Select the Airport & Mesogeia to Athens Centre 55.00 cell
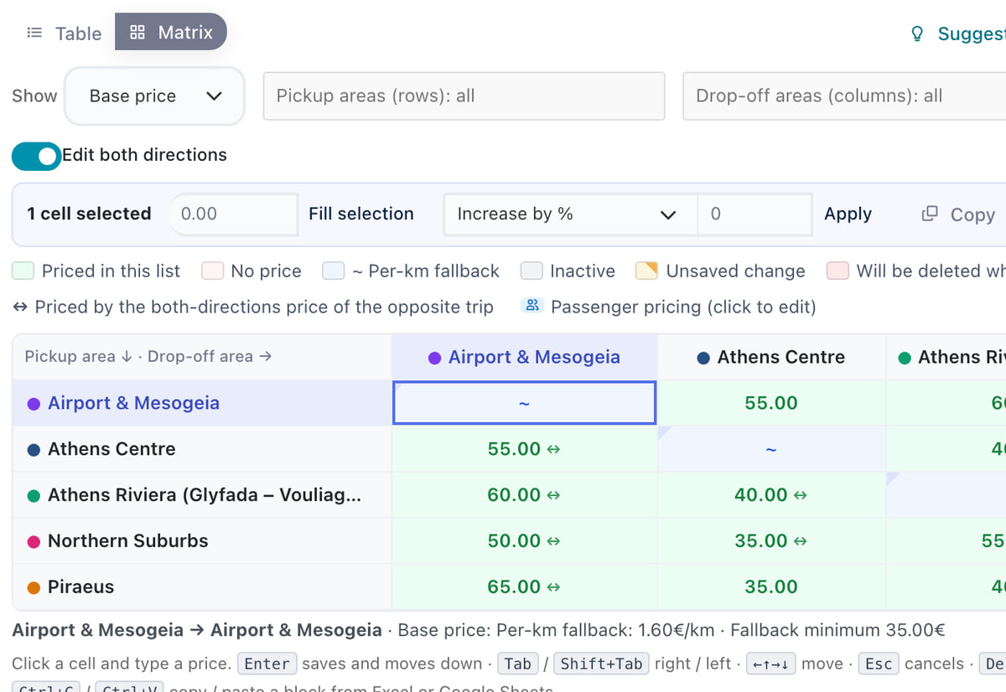Screen dimensions: 1006x692 (x=771, y=403)
